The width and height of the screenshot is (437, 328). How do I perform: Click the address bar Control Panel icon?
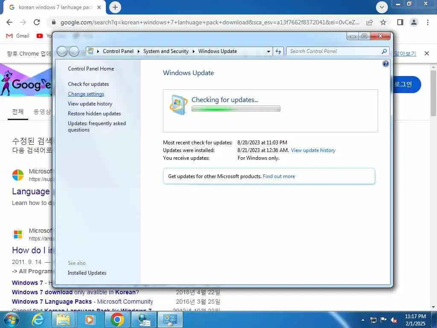90,51
